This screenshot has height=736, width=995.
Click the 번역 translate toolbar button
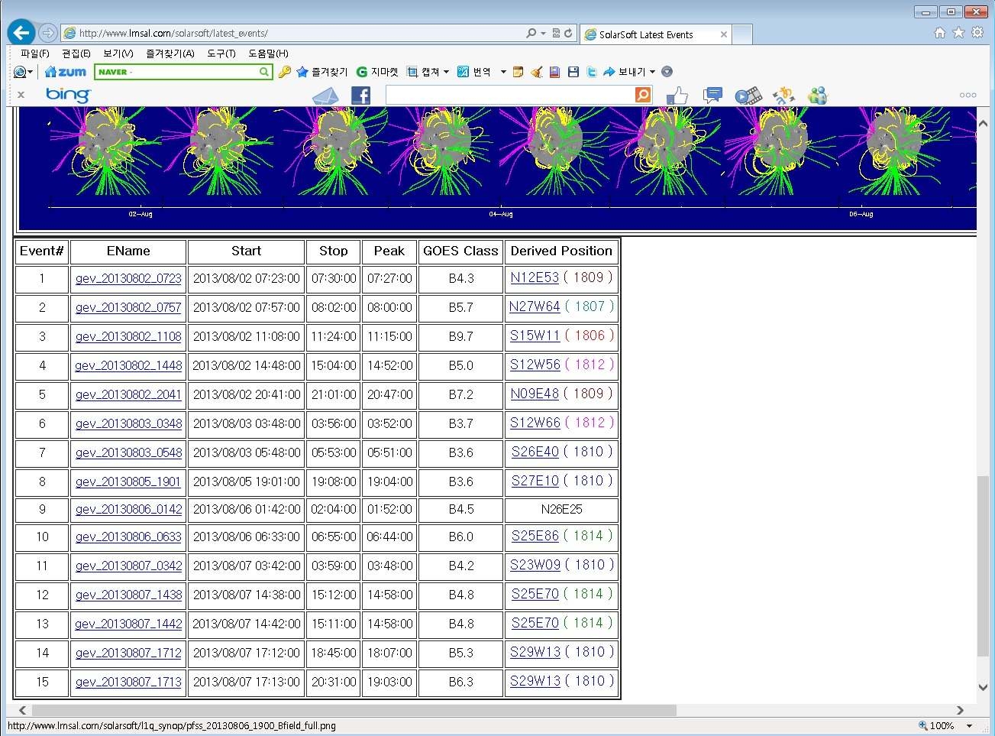coord(474,72)
